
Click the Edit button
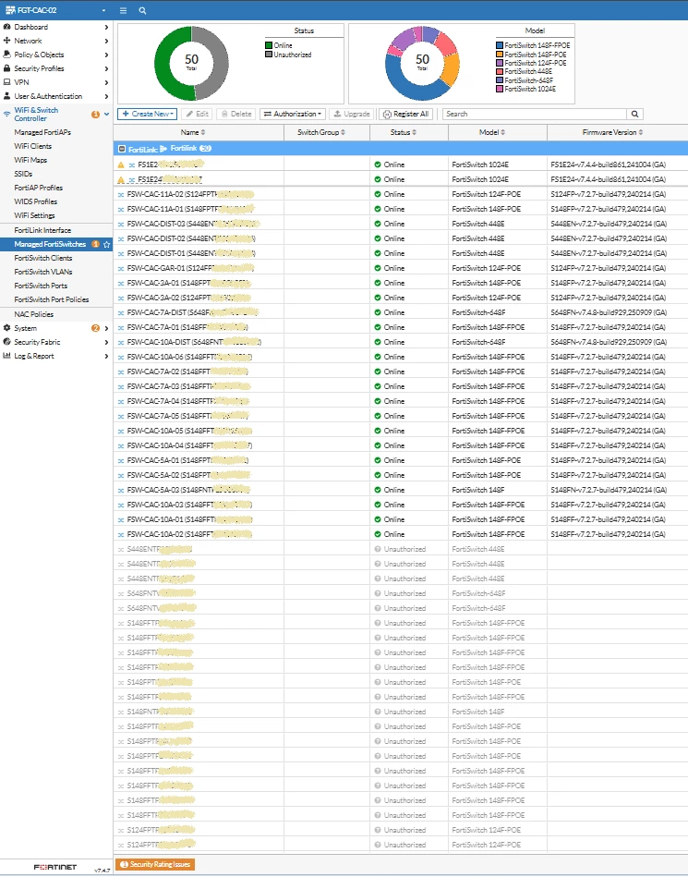[198, 114]
